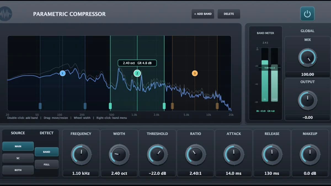Viewport: 331px width, 186px height.
Task: Click the '20k' frequency axis label
Action: coord(231,115)
